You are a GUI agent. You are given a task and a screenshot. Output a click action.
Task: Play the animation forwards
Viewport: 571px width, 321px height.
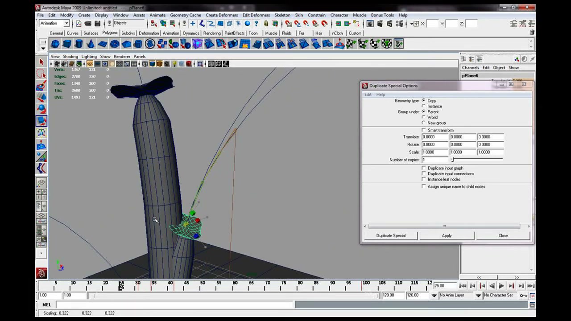pos(501,286)
